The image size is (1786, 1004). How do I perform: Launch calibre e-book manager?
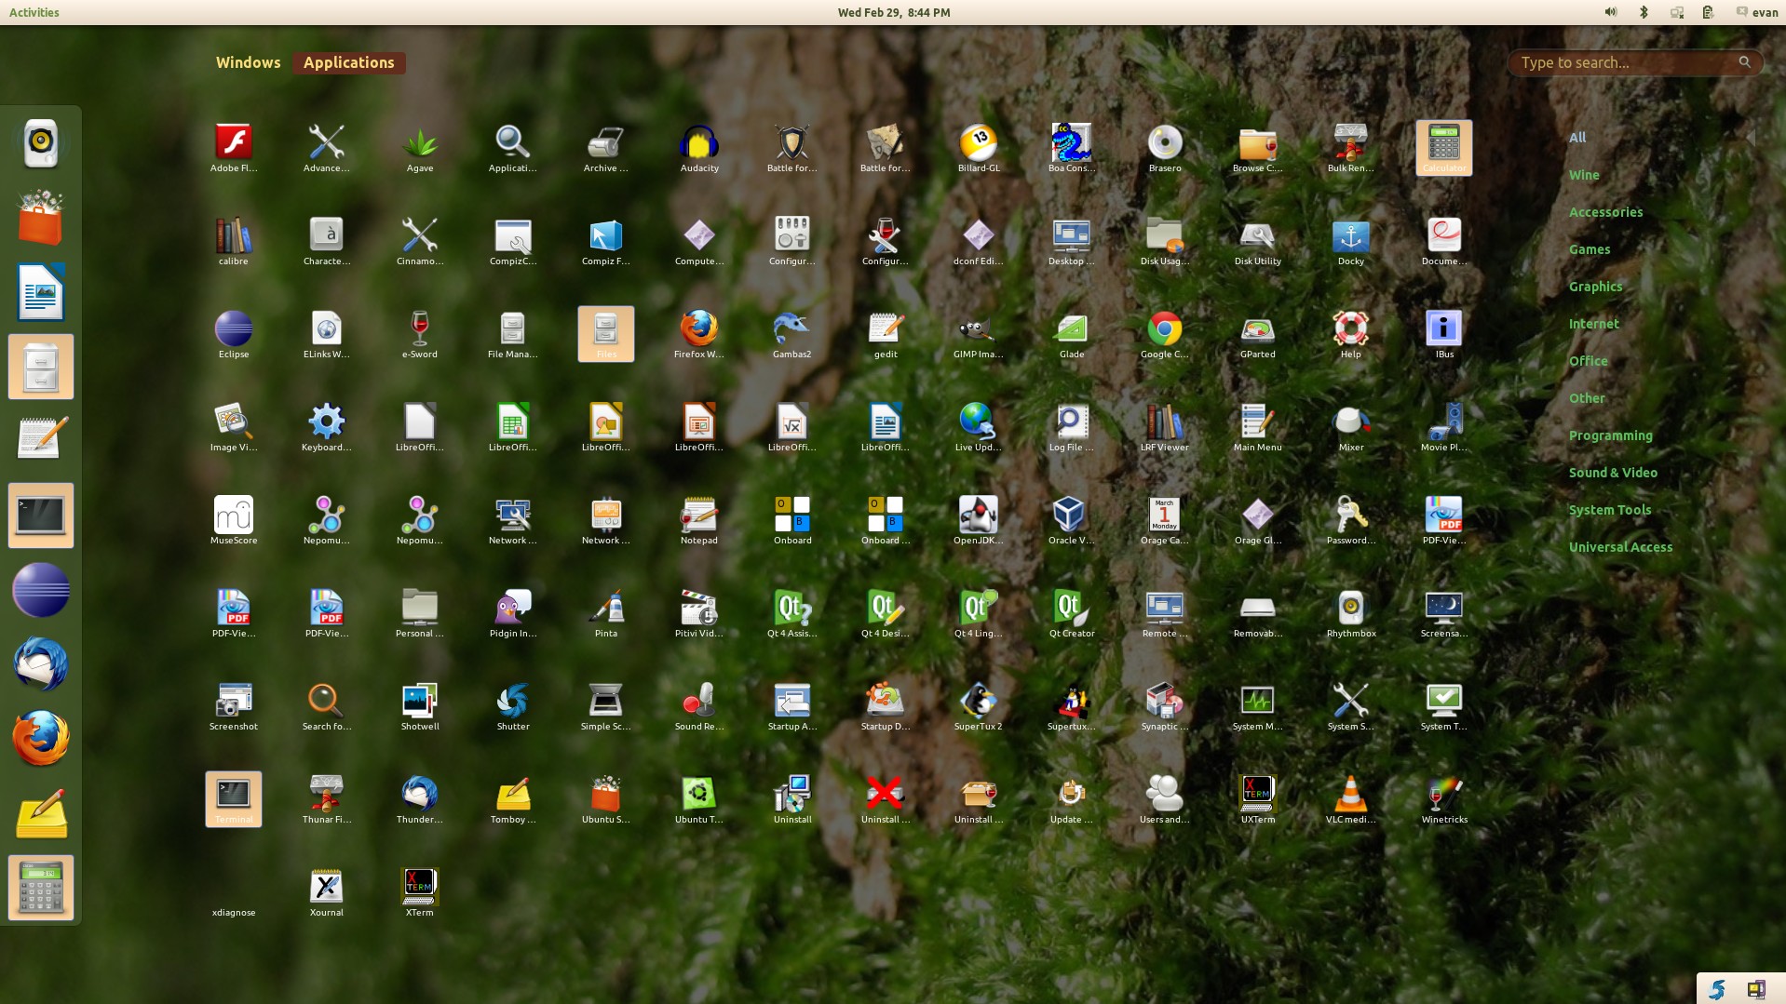coord(234,241)
